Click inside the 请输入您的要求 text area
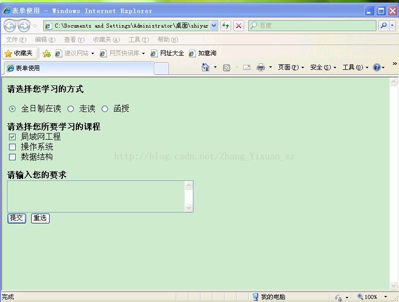Screen dimensions: 399x302 coord(96,196)
